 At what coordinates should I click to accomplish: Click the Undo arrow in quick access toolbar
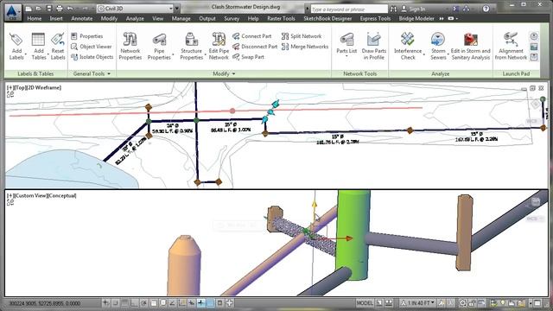(x=70, y=9)
